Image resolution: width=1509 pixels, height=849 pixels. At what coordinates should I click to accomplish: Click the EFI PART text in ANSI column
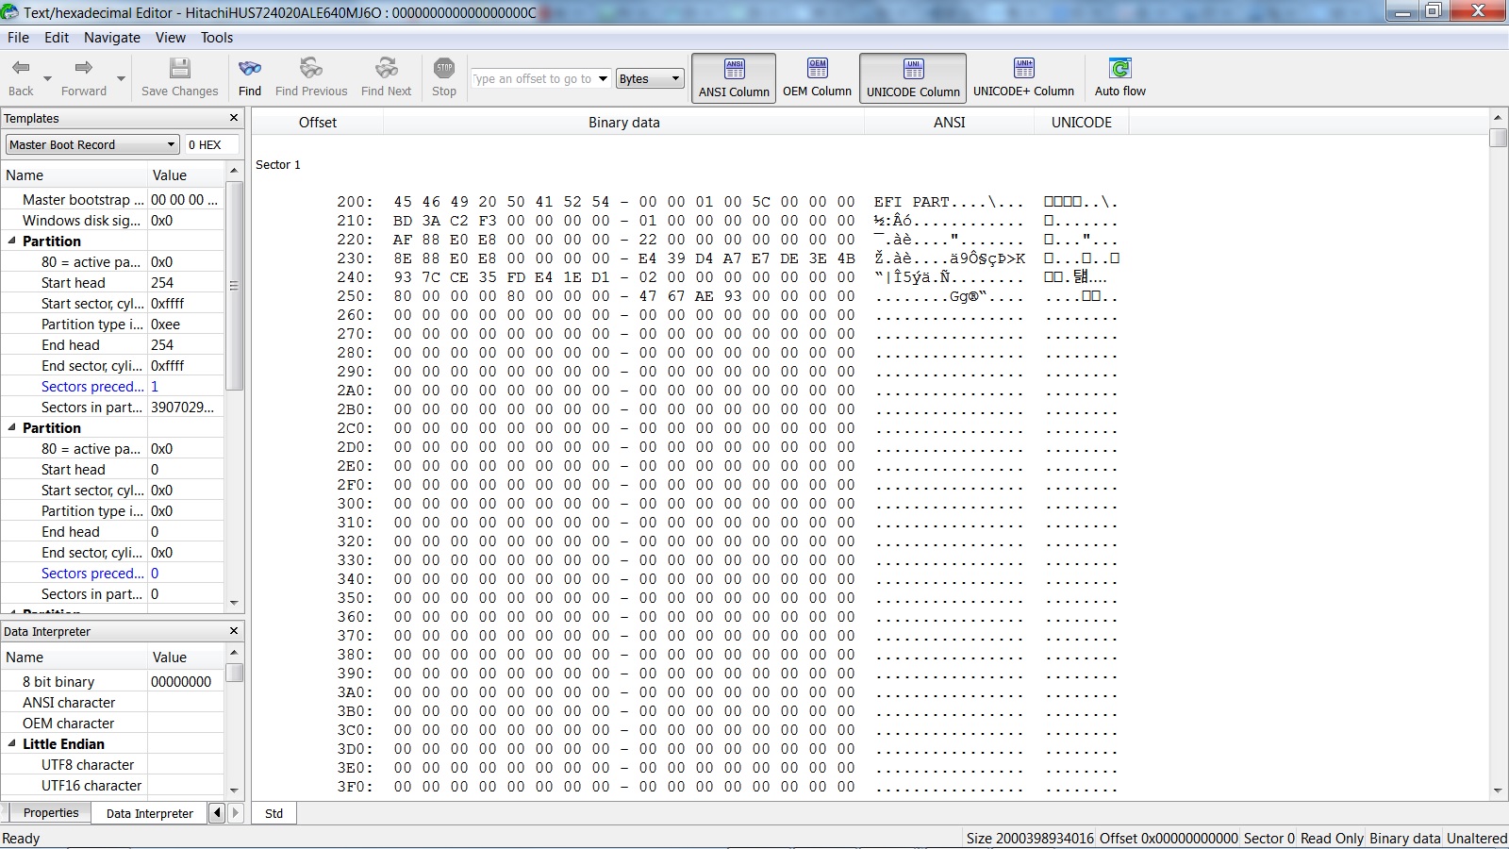[911, 202]
